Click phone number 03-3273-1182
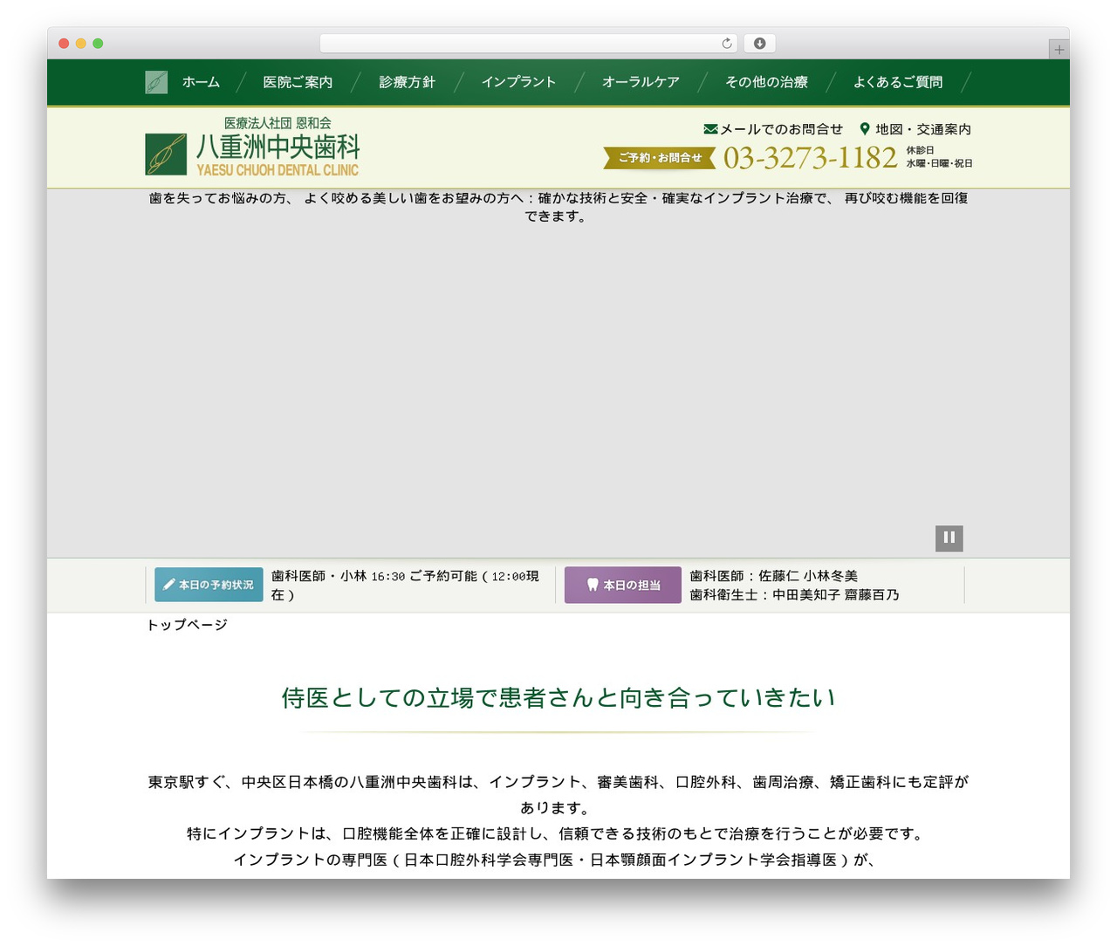This screenshot has height=946, width=1117. (810, 158)
